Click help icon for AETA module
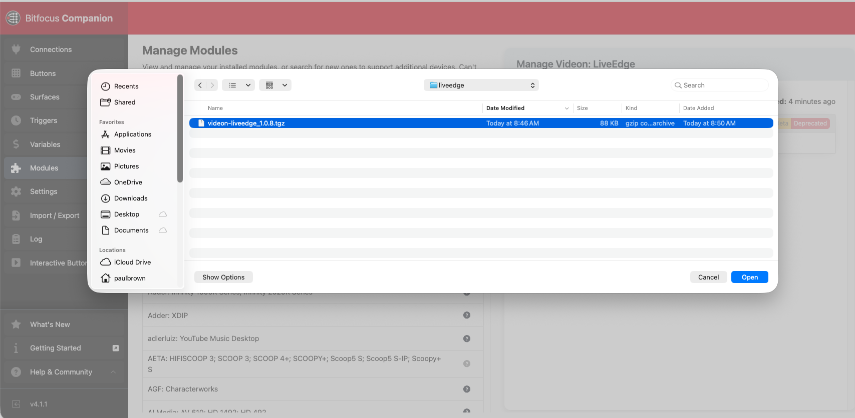Viewport: 855px width, 418px height. [467, 363]
